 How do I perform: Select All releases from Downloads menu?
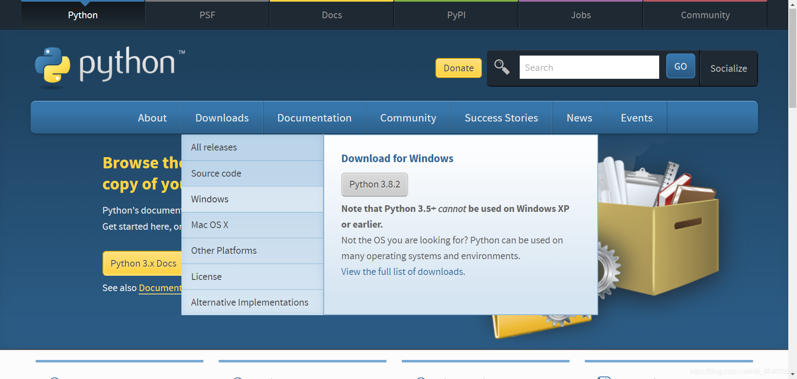coord(252,147)
